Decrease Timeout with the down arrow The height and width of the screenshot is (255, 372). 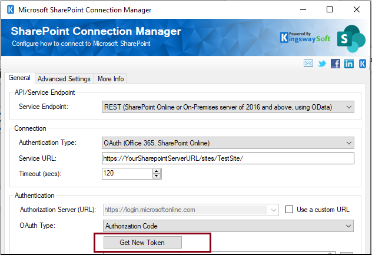click(157, 176)
